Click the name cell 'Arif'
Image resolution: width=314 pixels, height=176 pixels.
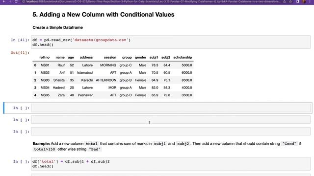(x=62, y=73)
